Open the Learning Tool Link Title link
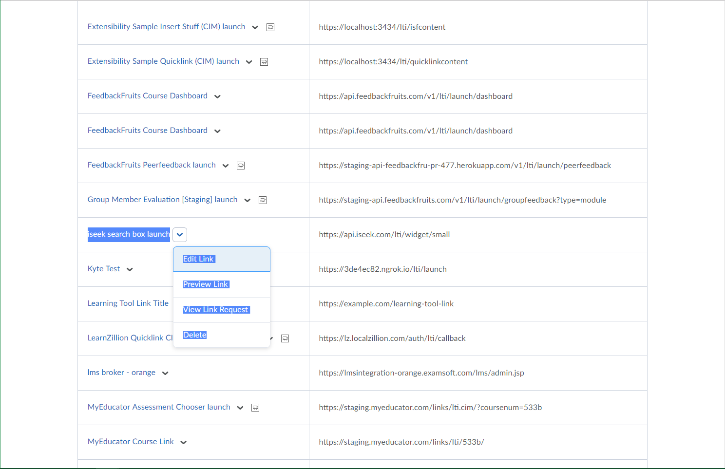This screenshot has width=725, height=469. pos(128,303)
